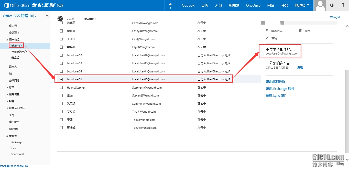Open the 编辑 Exchange 属性 link

pyautogui.click(x=280, y=89)
